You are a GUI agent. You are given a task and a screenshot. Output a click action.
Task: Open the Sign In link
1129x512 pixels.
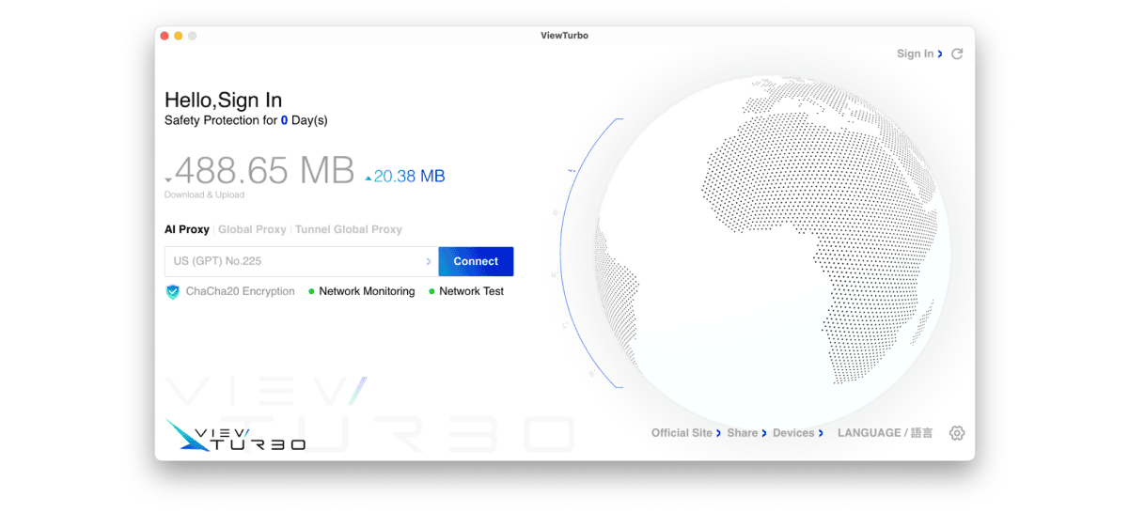[919, 54]
